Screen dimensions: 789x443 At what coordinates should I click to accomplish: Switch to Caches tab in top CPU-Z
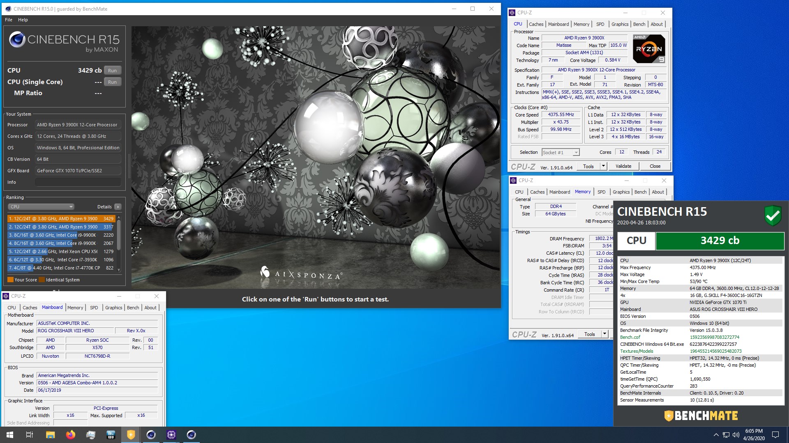(x=536, y=24)
